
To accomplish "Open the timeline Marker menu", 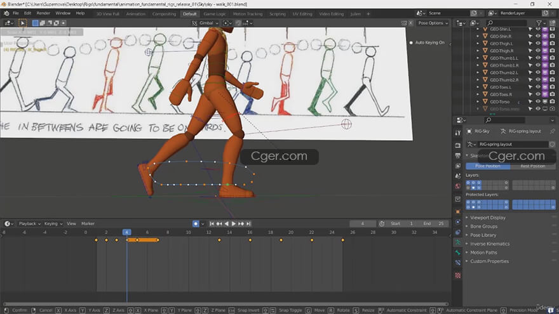I will tap(88, 223).
